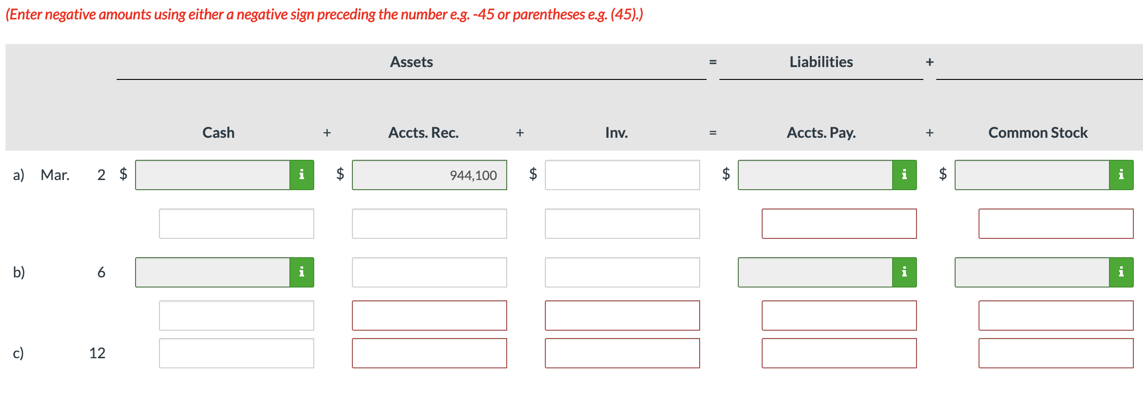Image resolution: width=1143 pixels, height=406 pixels.
Task: Click the Accts. Rec. column label
Action: click(424, 133)
